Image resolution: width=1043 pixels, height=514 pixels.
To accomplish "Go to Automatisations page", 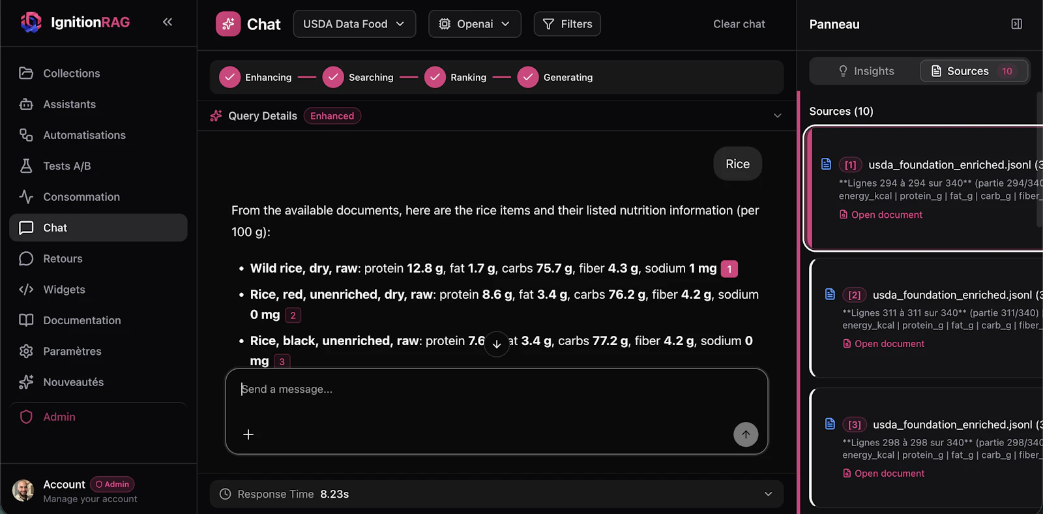I will tap(98, 135).
